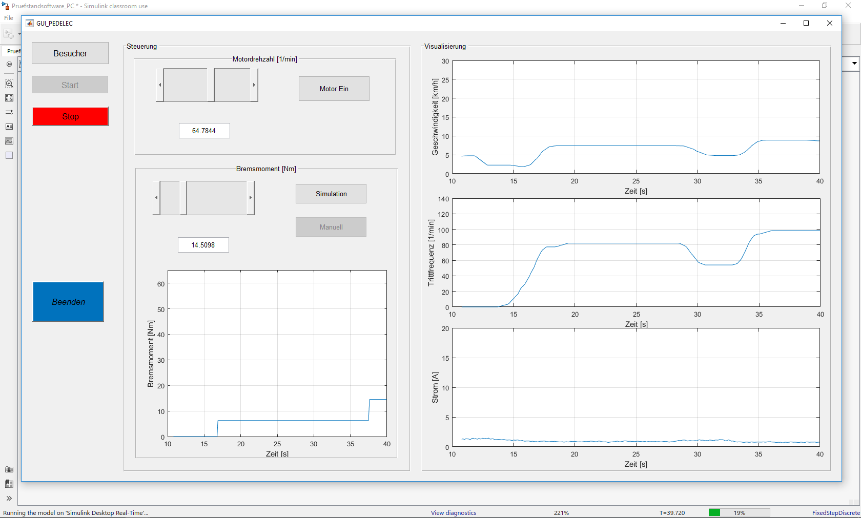This screenshot has width=861, height=518.
Task: Toggle the Motor Ein button
Action: pos(334,89)
